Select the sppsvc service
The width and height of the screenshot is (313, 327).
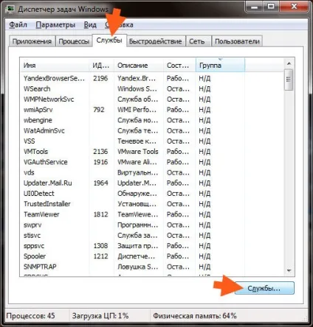click(152, 246)
